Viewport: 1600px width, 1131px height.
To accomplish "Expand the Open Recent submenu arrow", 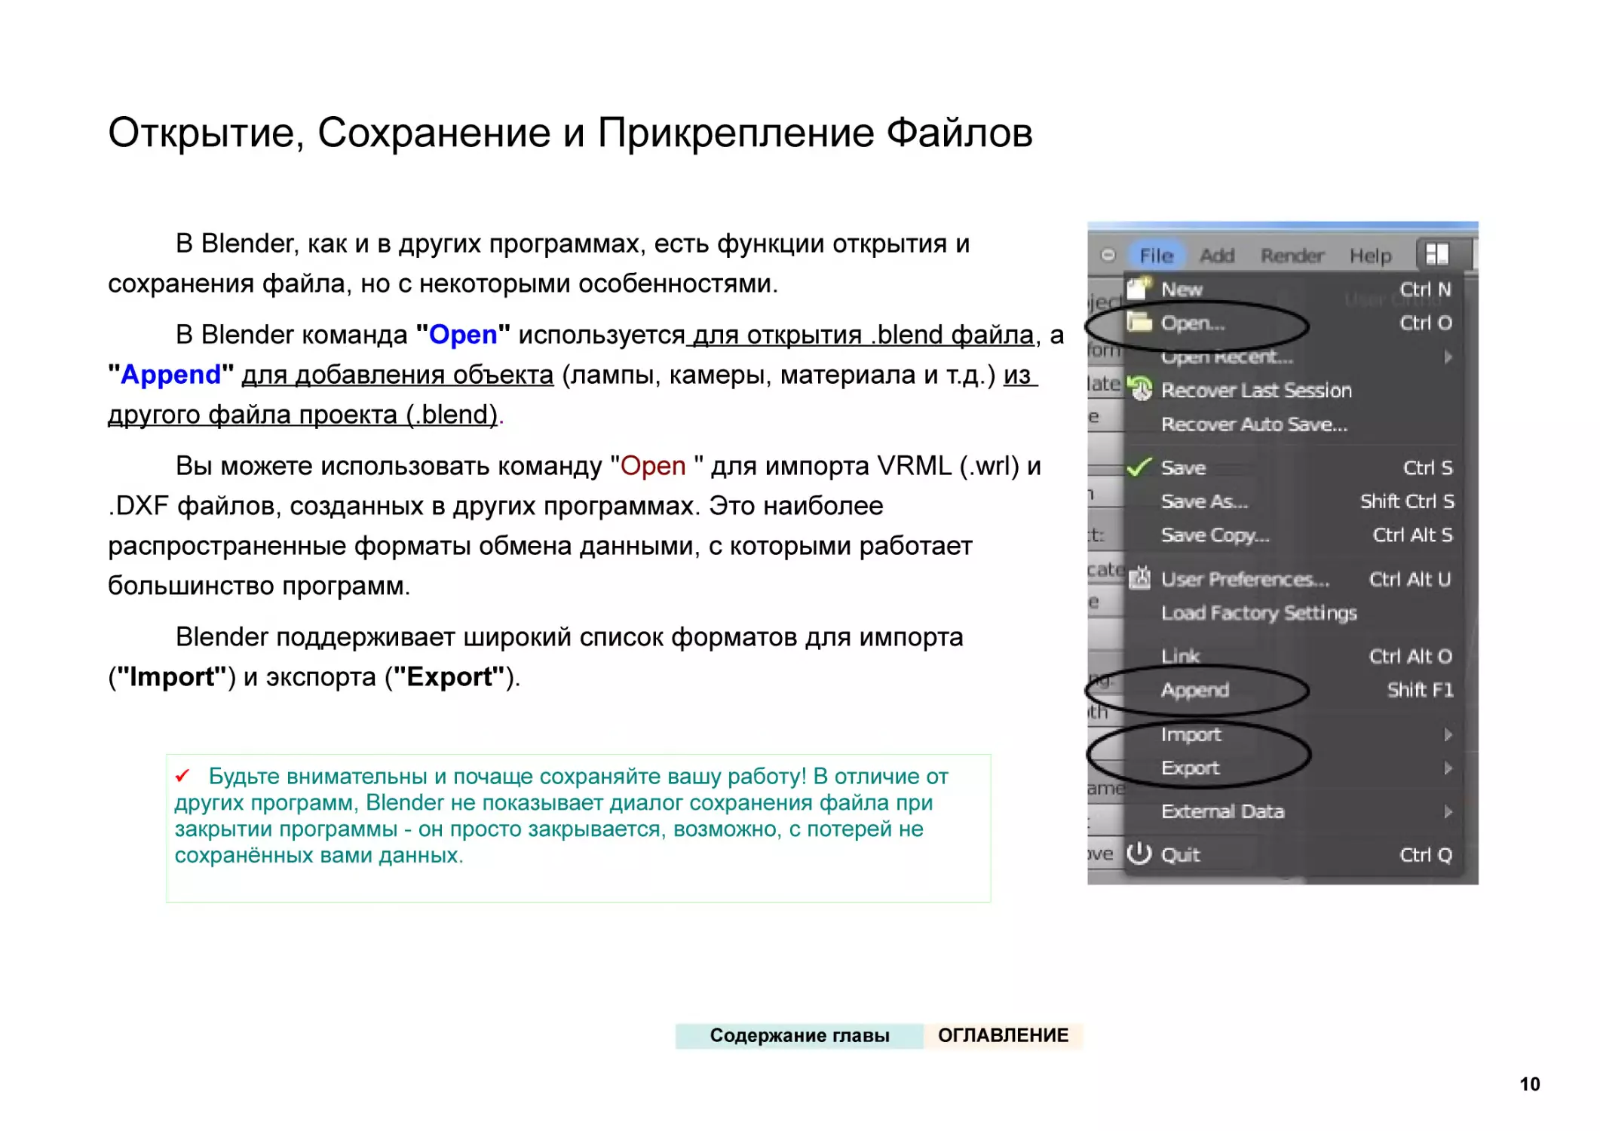I will [1448, 356].
